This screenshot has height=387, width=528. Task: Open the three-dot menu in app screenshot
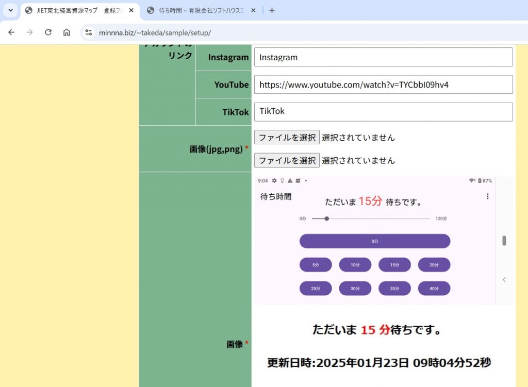tap(487, 196)
